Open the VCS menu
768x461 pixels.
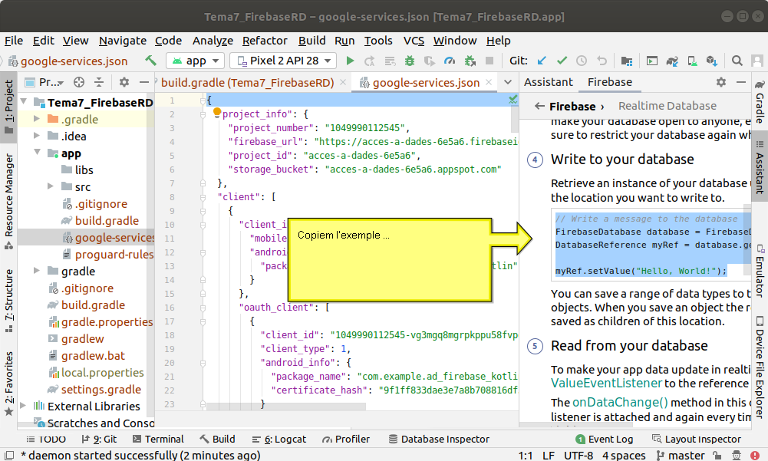[414, 41]
